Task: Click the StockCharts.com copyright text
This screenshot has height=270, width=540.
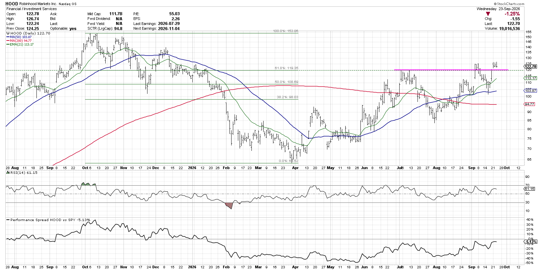Action: tap(509, 4)
